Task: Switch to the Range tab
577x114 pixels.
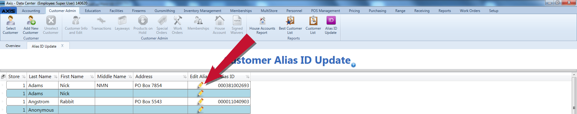Action: 400,11
